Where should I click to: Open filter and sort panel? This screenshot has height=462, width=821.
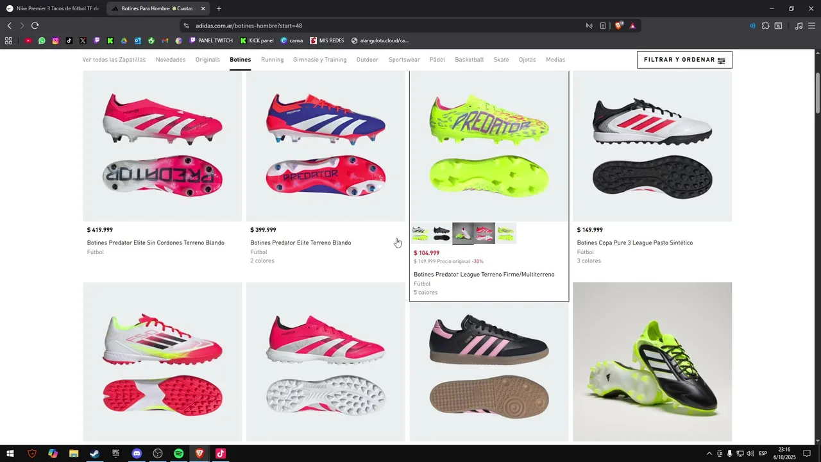(684, 60)
